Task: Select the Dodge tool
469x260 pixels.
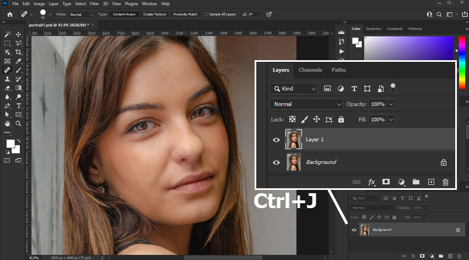Action: [x=19, y=97]
